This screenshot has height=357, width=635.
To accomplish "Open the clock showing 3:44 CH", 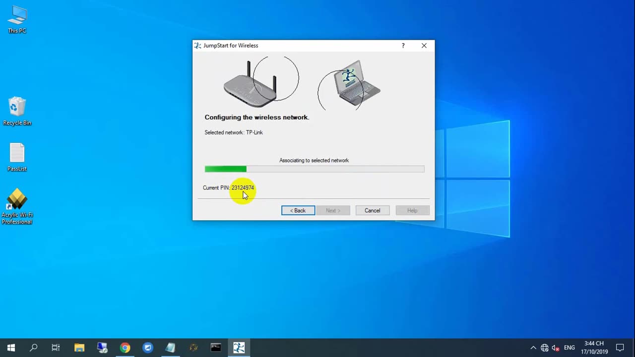I will click(x=594, y=348).
